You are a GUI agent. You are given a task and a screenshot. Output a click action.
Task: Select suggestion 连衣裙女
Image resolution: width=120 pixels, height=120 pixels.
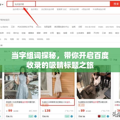click(x=34, y=9)
